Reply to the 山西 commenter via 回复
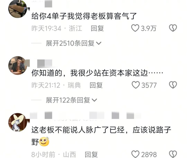The image size is (187, 158). 91,154
